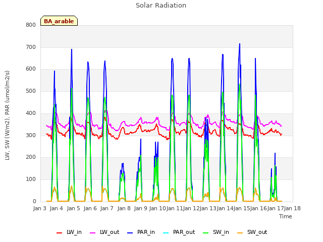The width and height of the screenshot is (323, 242).
Task: Click the Time x-axis title
Action: pyautogui.click(x=286, y=216)
